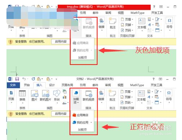
Task: Click security warning shield in lower window
Action: click(11, 114)
